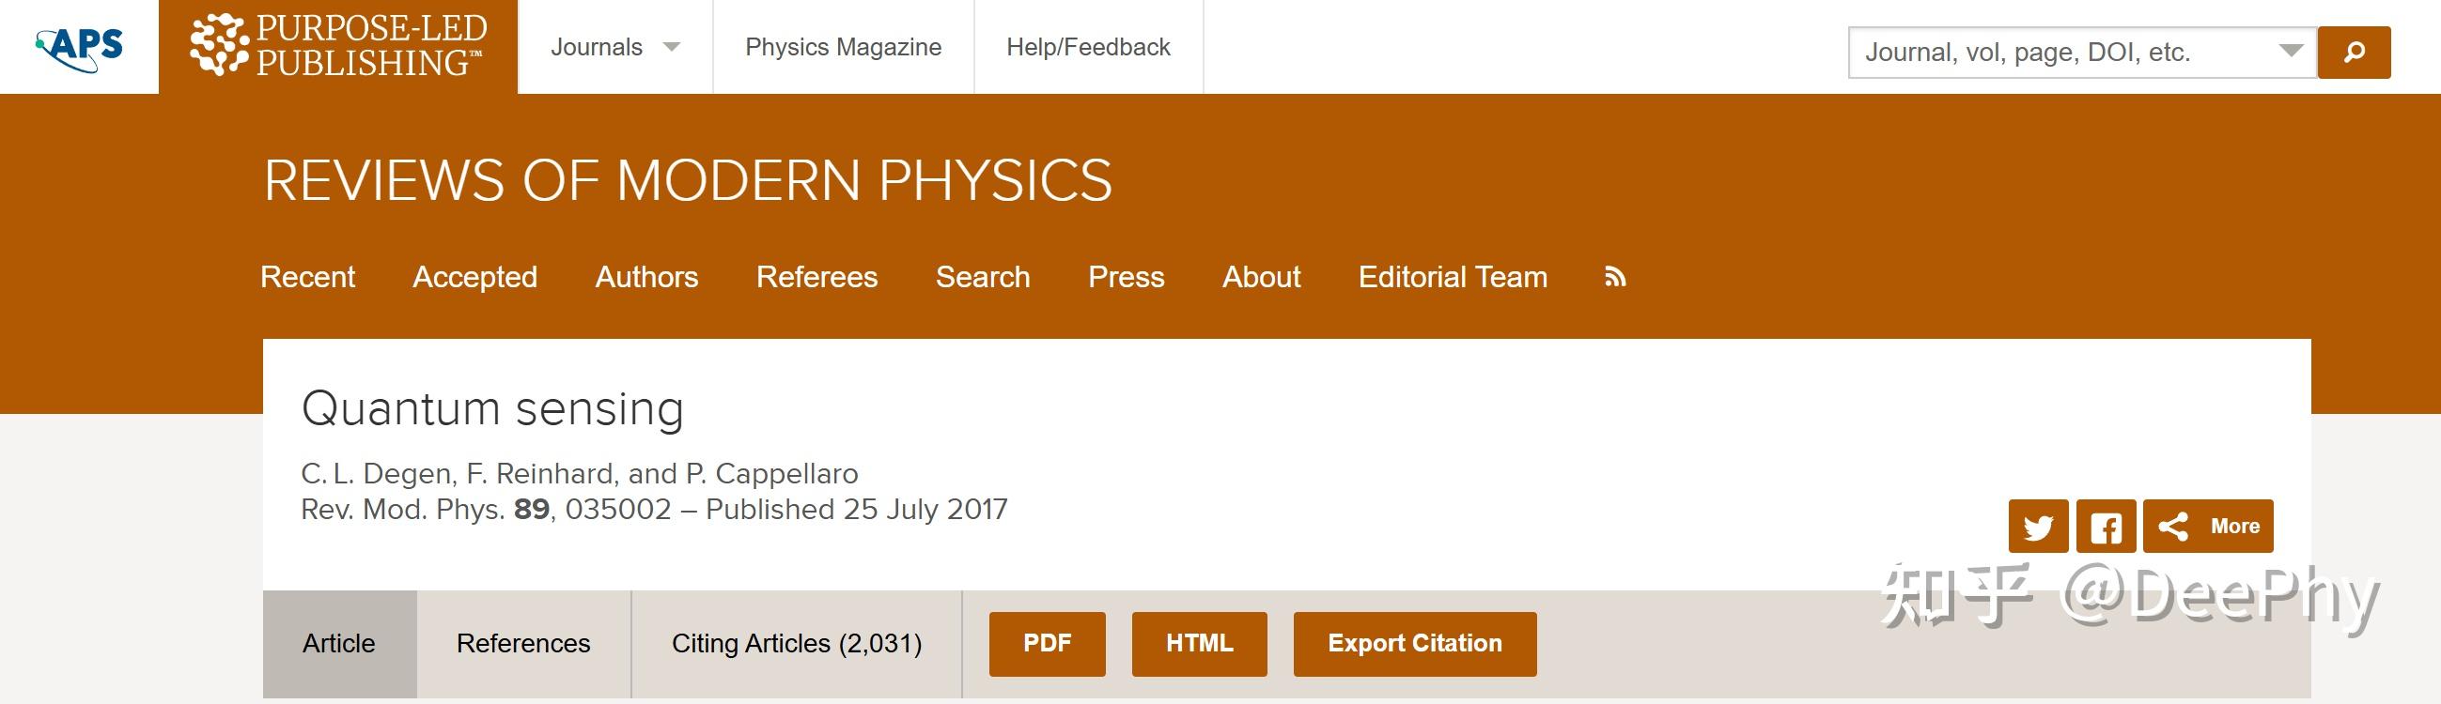Open Physics Magazine from top navigation
Image resolution: width=2441 pixels, height=704 pixels.
point(844,47)
